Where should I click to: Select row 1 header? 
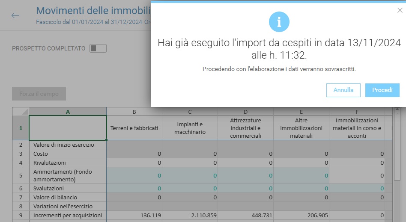[x=21, y=128]
